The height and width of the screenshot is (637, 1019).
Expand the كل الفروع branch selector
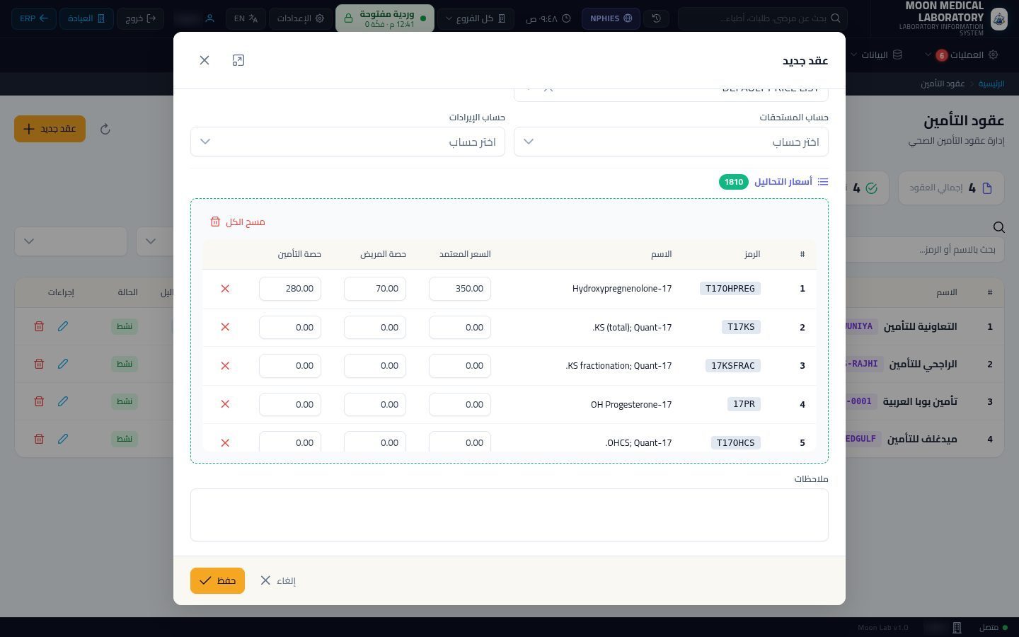coord(475,18)
